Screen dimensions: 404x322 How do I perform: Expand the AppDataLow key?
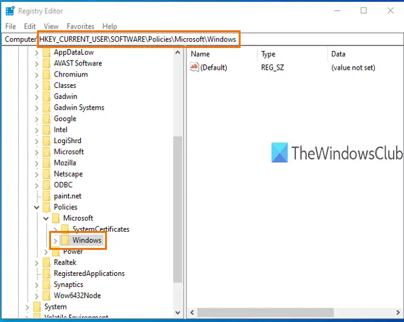pyautogui.click(x=36, y=53)
